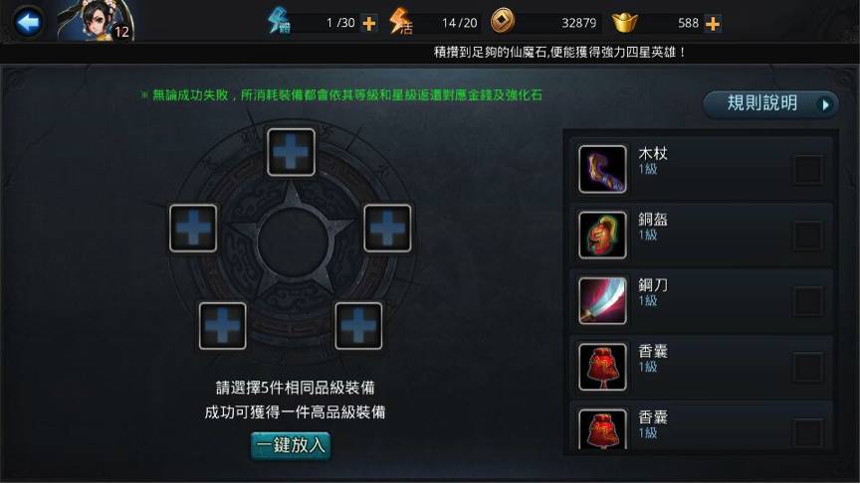
Task: Tap the copper coin currency icon
Action: [x=503, y=21]
